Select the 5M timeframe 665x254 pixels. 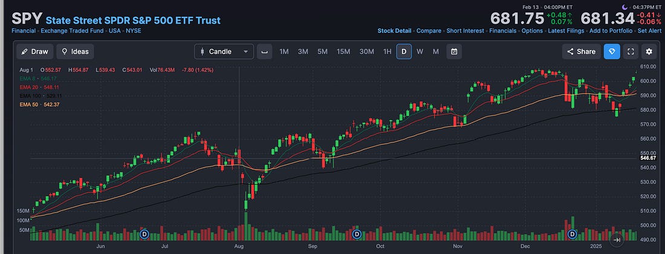(x=322, y=52)
